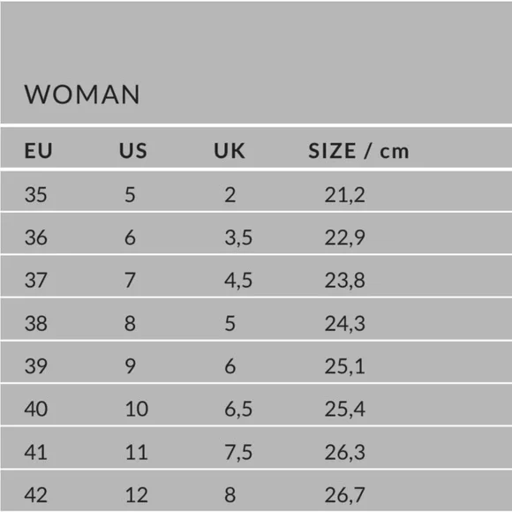Select the EU column header
The height and width of the screenshot is (512, 512).
point(39,151)
